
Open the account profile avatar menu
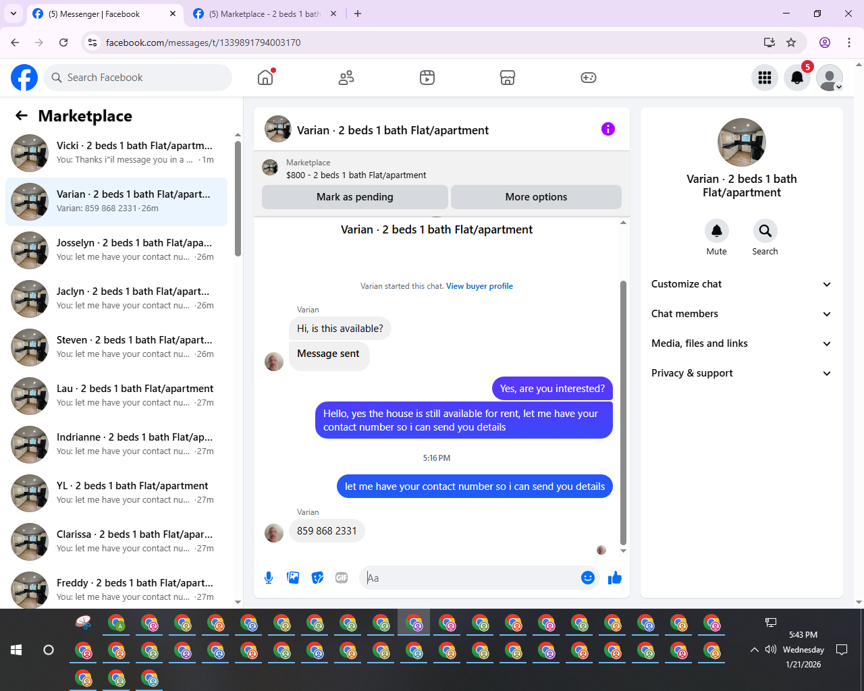(x=830, y=78)
